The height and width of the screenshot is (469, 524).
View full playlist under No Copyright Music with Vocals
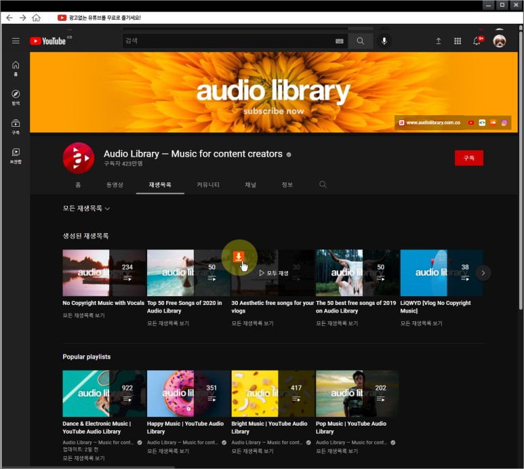tap(83, 315)
